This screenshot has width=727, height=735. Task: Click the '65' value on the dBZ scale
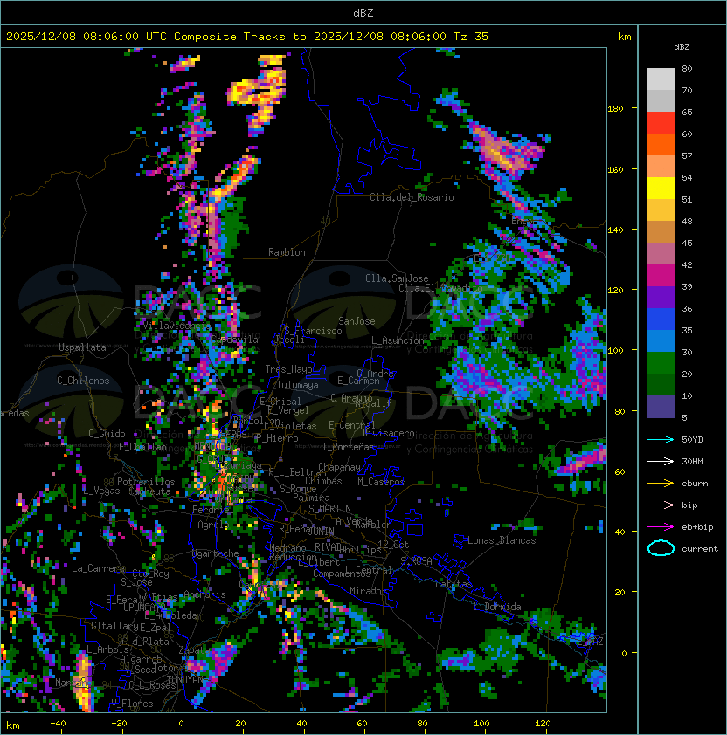(x=687, y=112)
